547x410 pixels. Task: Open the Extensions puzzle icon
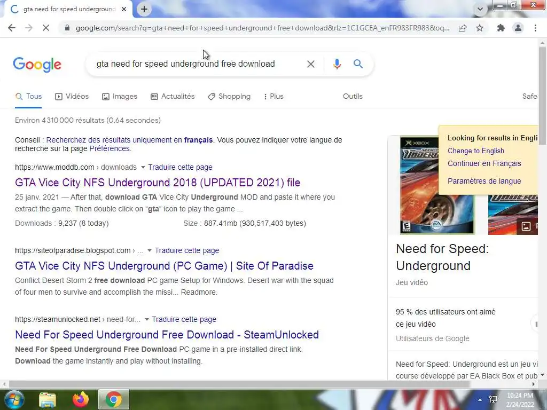tap(501, 28)
